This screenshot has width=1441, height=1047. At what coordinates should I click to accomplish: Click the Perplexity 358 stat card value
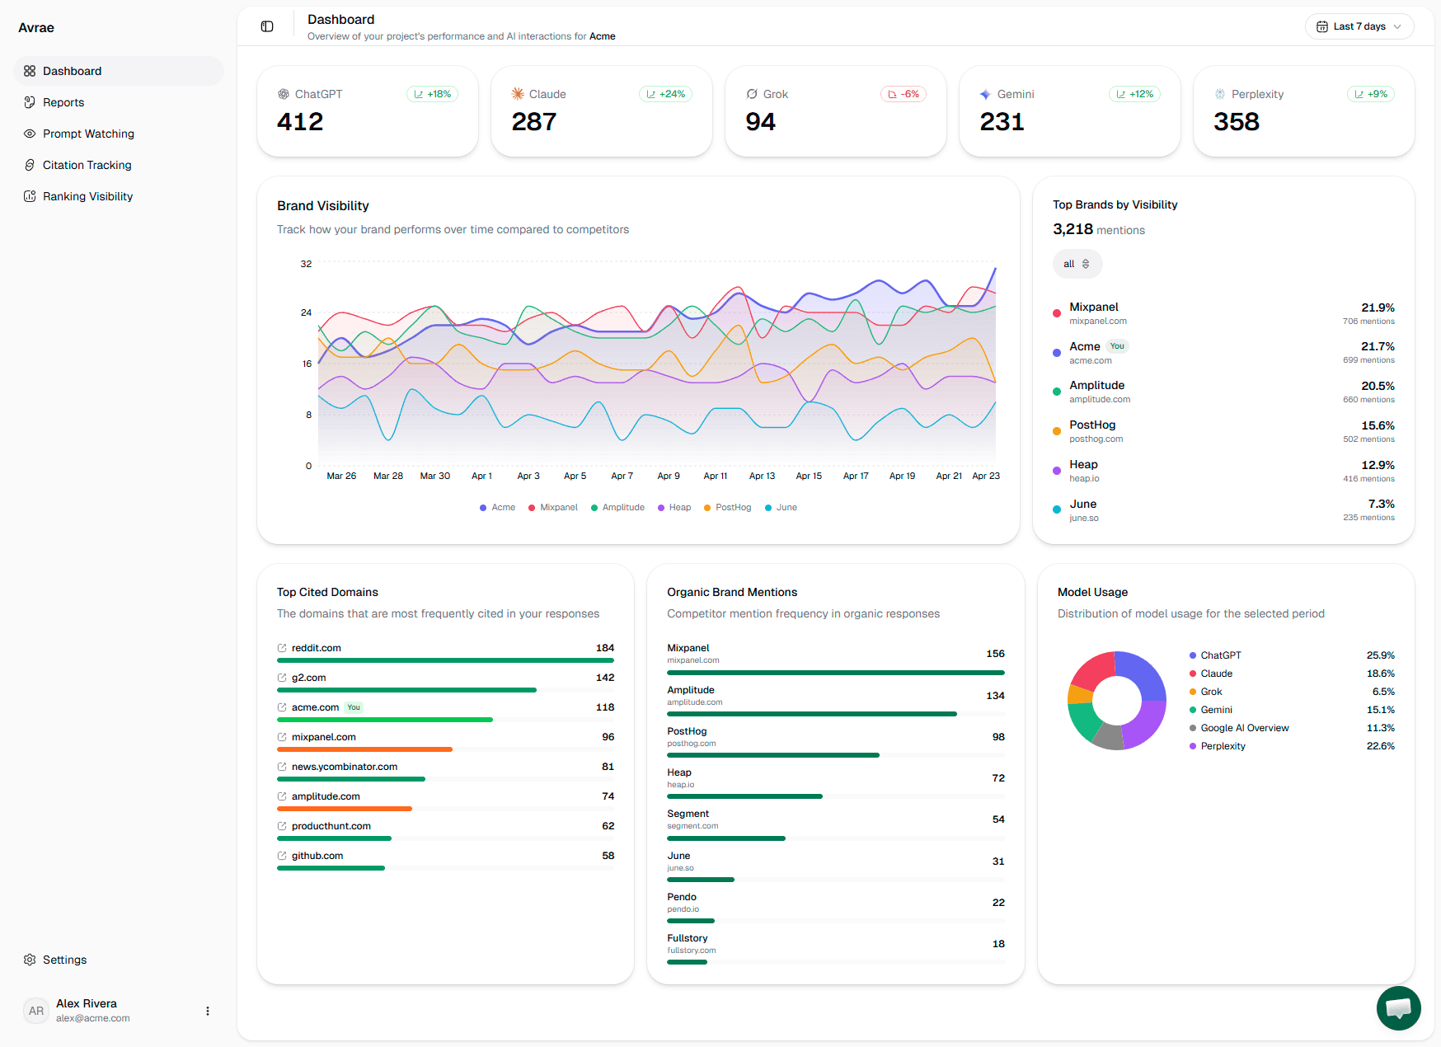click(1237, 122)
